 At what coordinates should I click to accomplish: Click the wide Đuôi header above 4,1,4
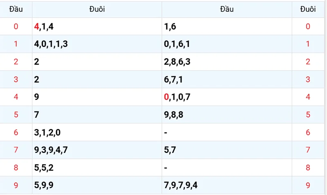pos(97,9)
